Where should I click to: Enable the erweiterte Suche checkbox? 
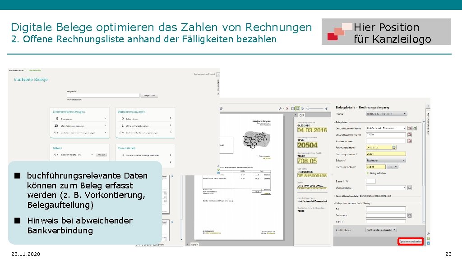click(68, 99)
